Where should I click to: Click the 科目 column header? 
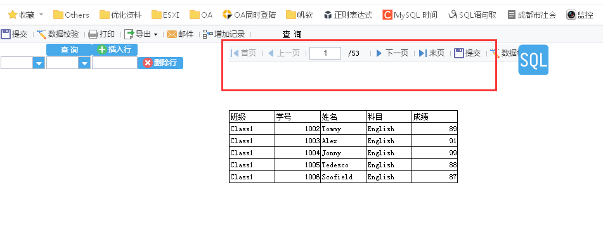389,117
